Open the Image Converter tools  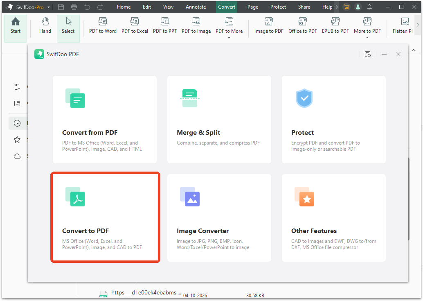click(219, 217)
